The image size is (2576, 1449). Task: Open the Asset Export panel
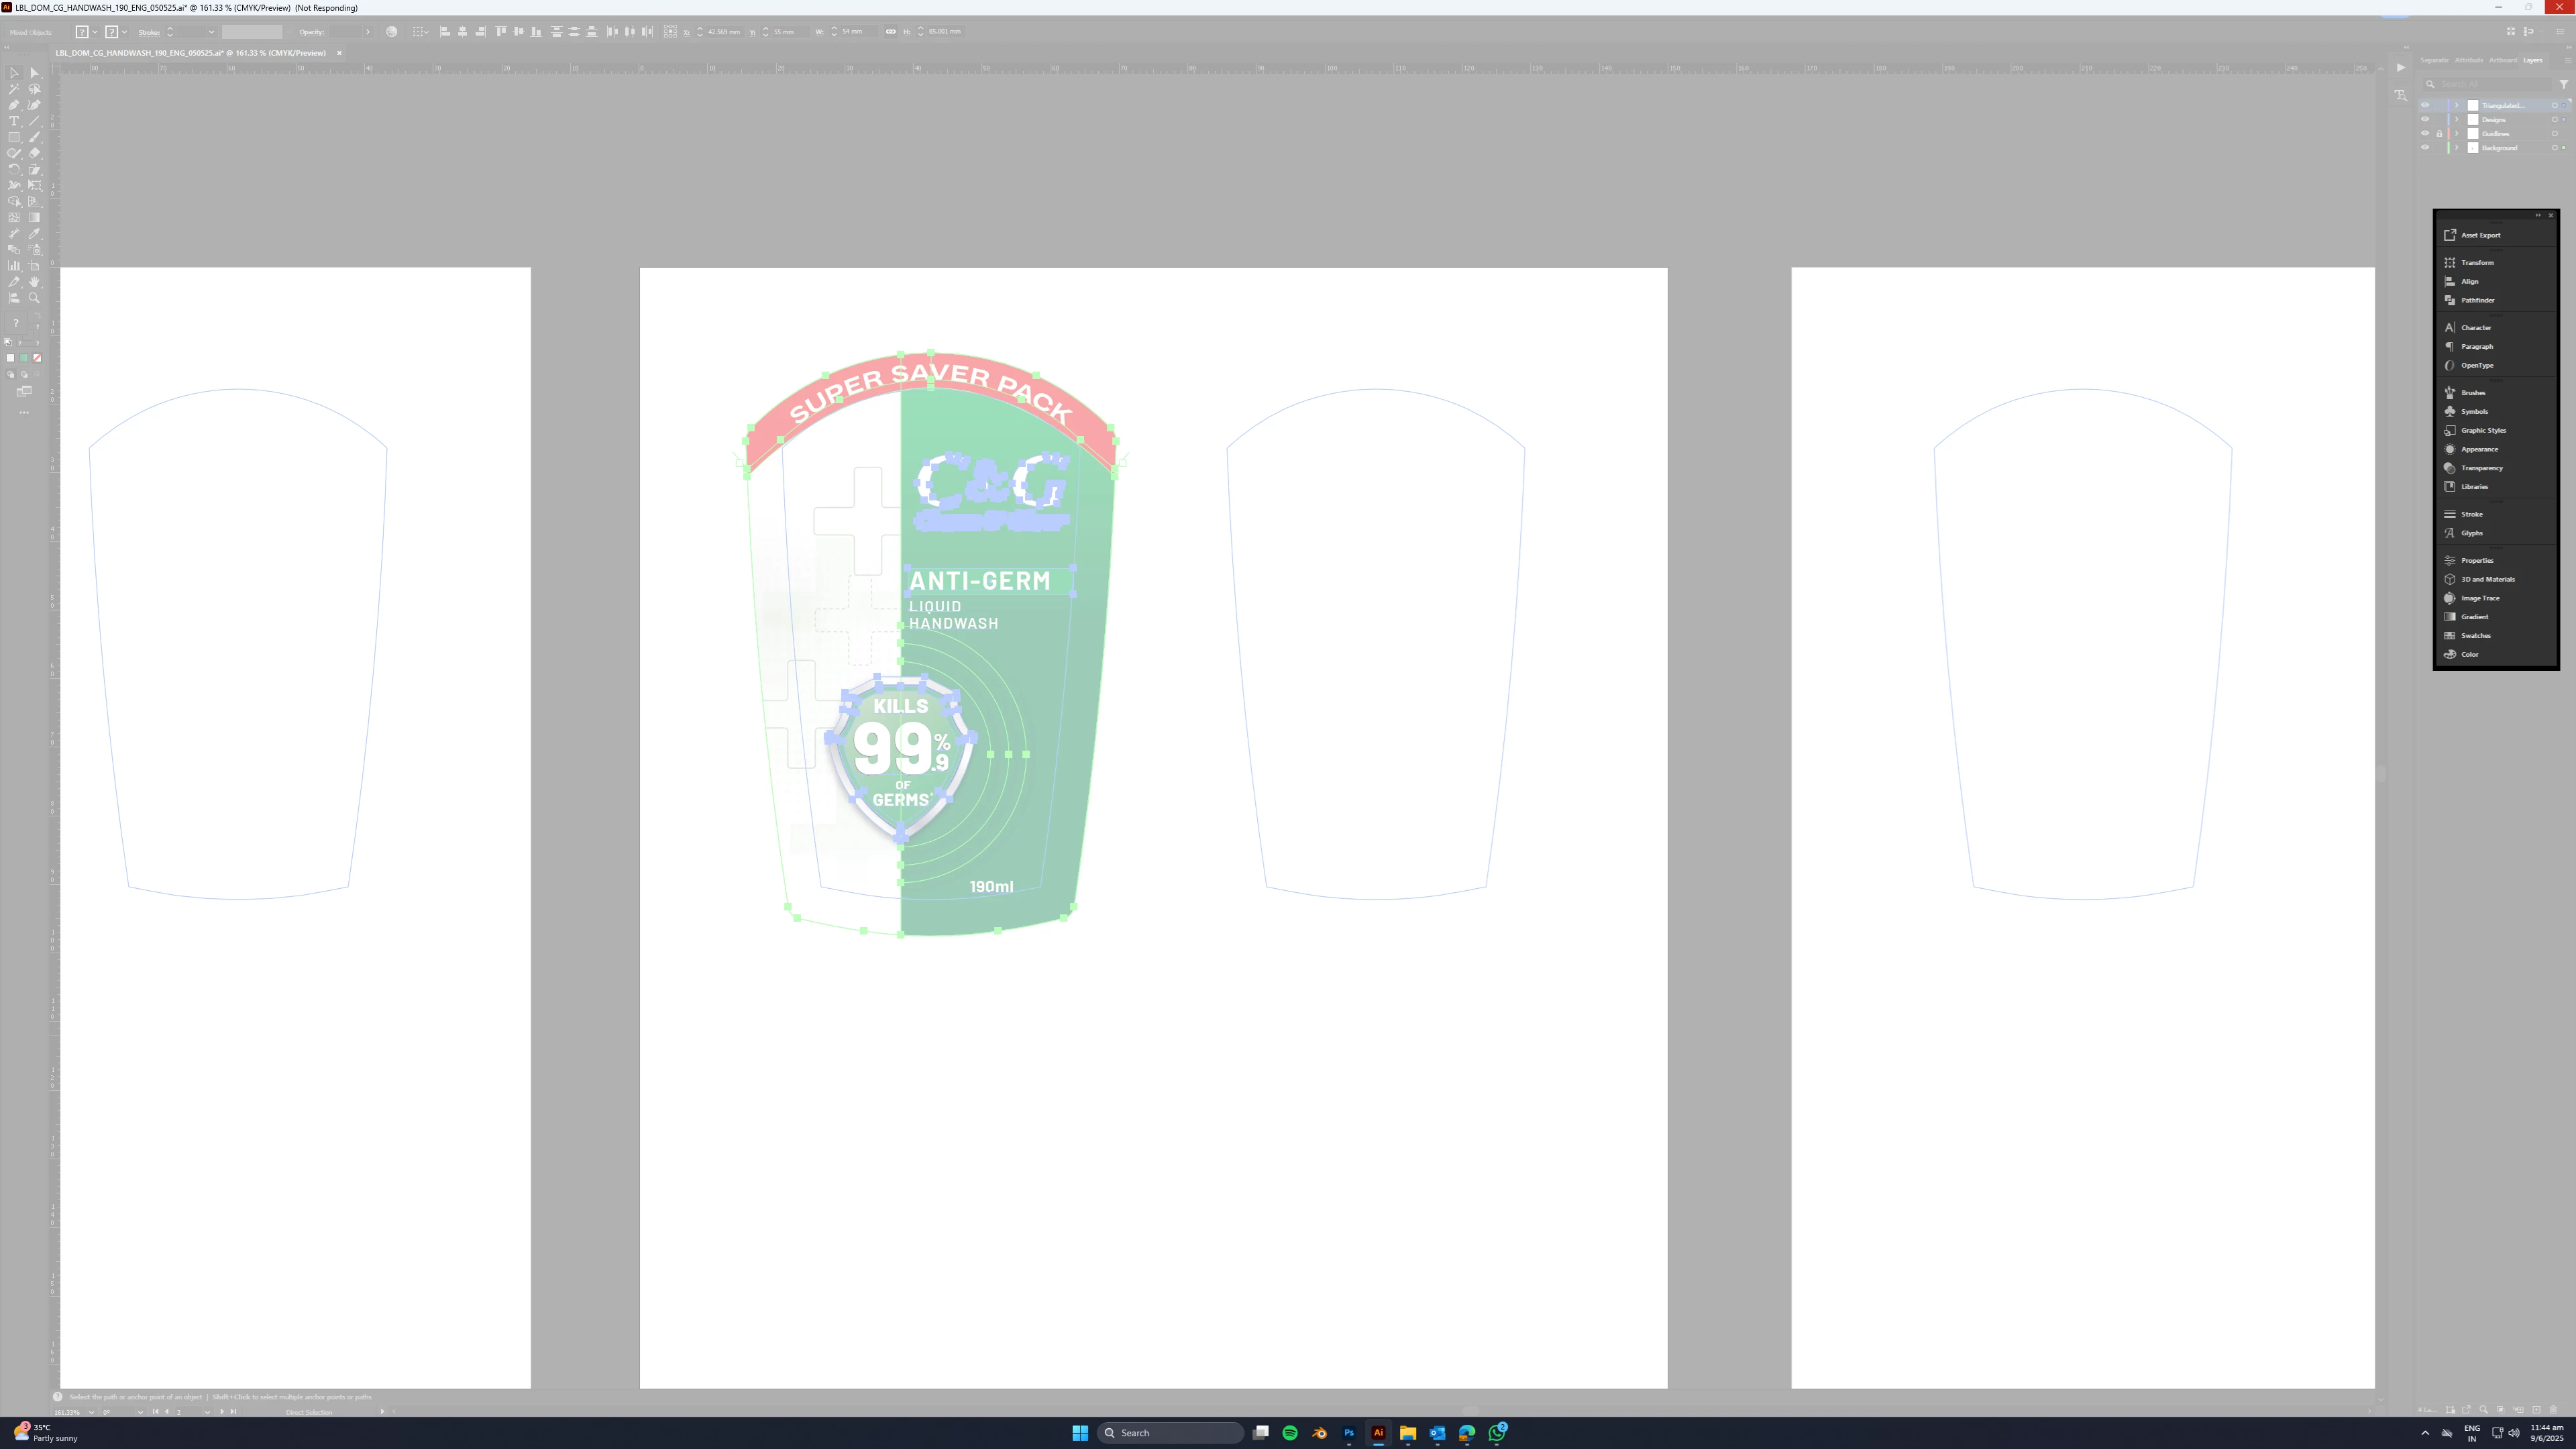point(2480,235)
